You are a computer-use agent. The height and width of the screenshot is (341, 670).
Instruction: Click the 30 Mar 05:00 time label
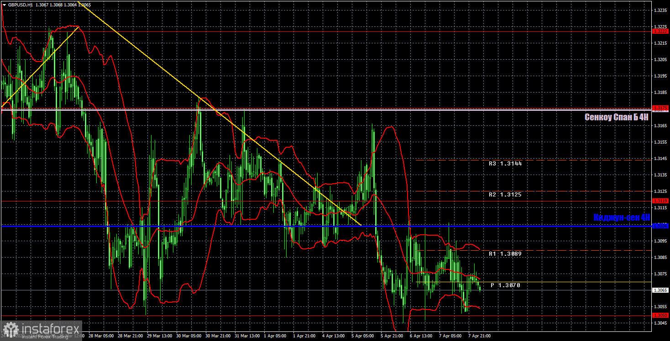tap(189, 336)
